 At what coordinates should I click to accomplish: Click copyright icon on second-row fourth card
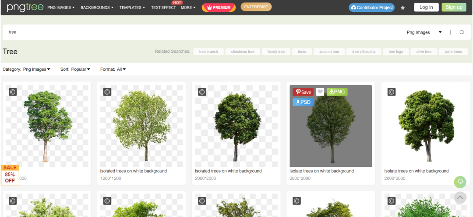[x=297, y=201]
